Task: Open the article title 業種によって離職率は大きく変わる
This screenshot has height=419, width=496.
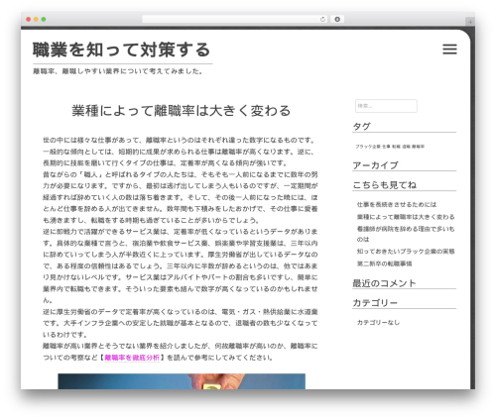Action: tap(182, 111)
